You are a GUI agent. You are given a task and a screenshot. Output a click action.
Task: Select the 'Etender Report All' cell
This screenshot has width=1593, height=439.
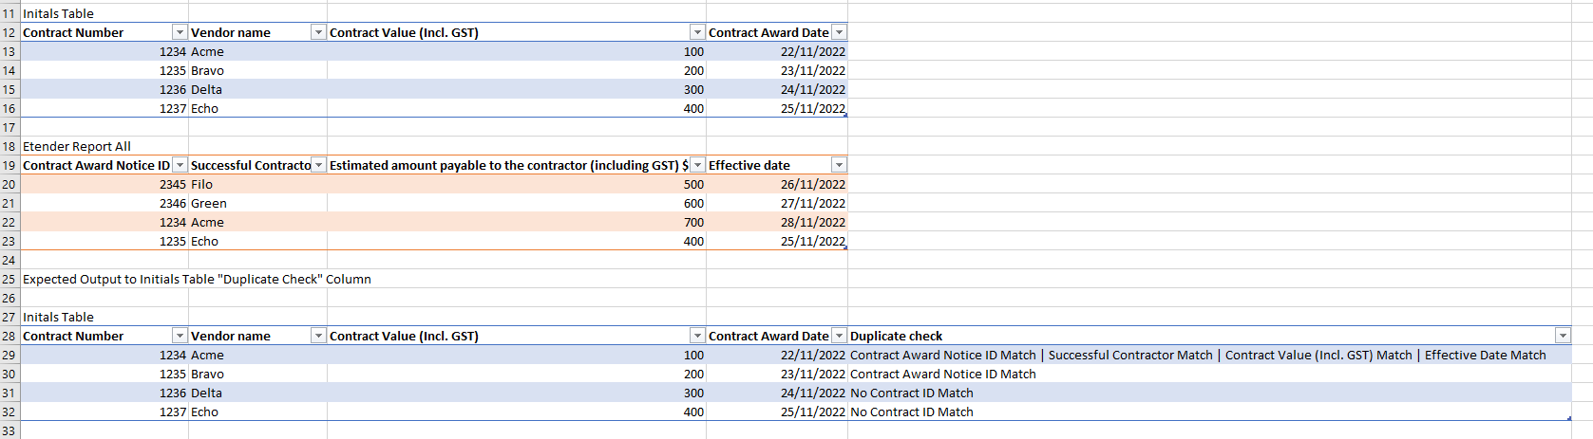(x=104, y=146)
